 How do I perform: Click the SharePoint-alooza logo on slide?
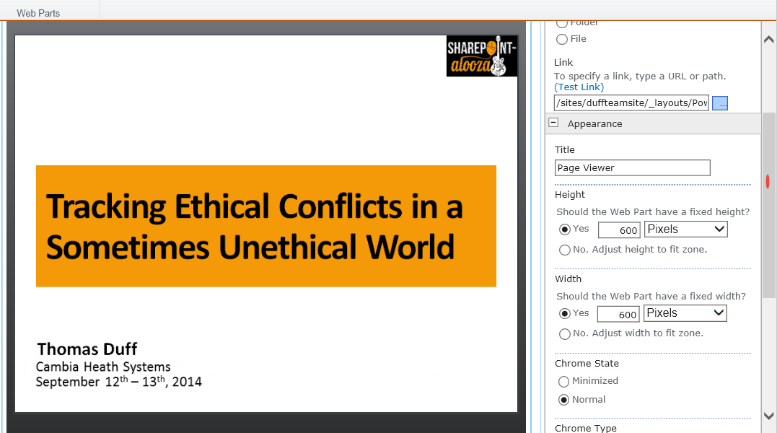click(x=482, y=56)
